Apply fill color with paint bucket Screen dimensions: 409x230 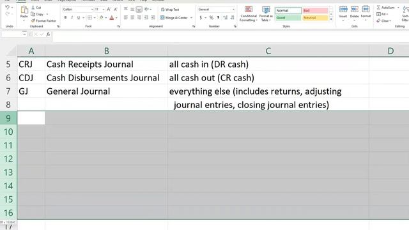101,18
